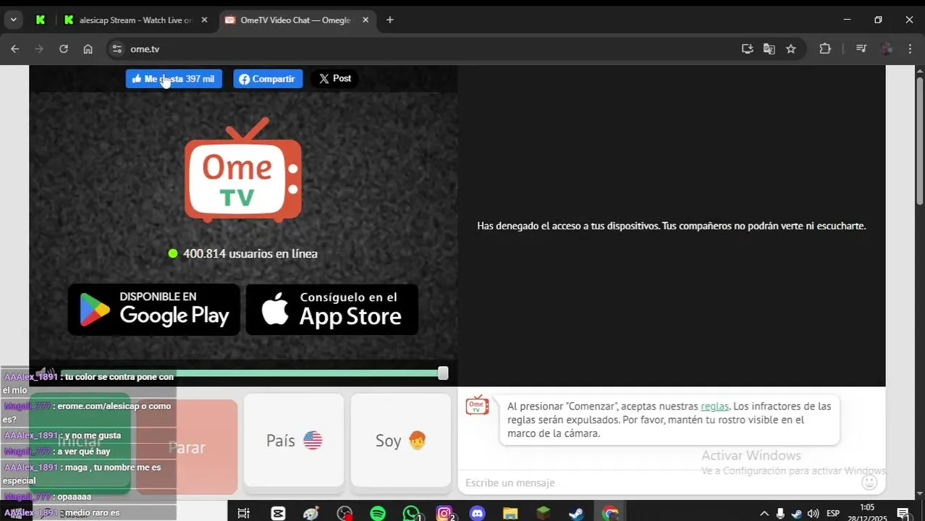
Task: Click the X Post button
Action: tap(335, 78)
